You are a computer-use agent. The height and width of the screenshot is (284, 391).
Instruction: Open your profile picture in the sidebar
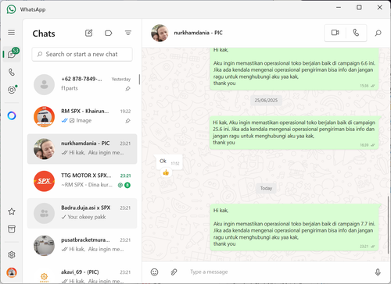coord(12,272)
